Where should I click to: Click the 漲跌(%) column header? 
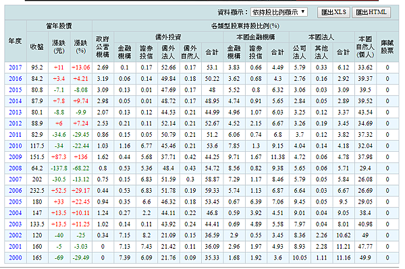coord(81,47)
